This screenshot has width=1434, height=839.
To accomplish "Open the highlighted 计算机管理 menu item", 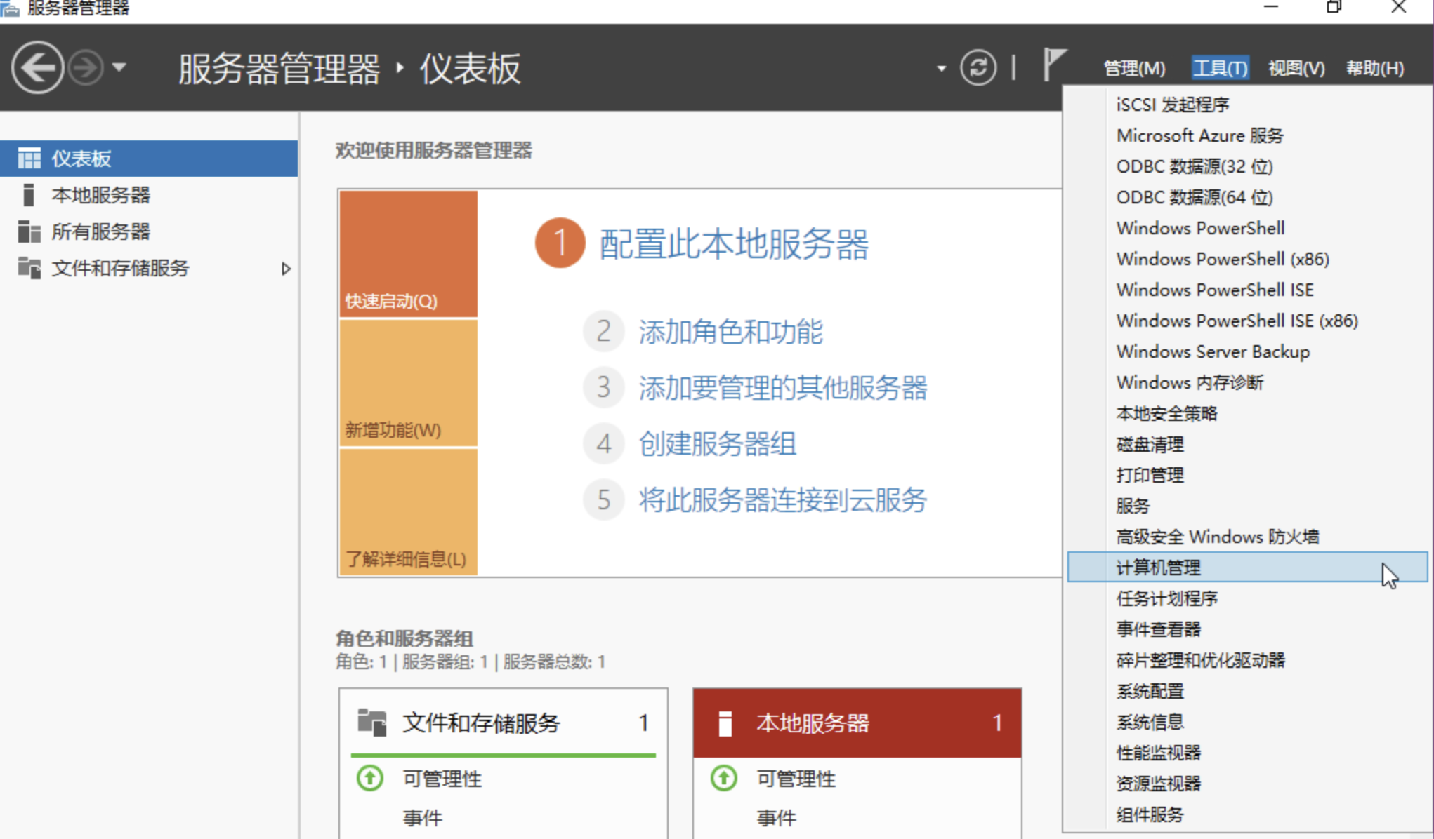I will pos(1247,567).
